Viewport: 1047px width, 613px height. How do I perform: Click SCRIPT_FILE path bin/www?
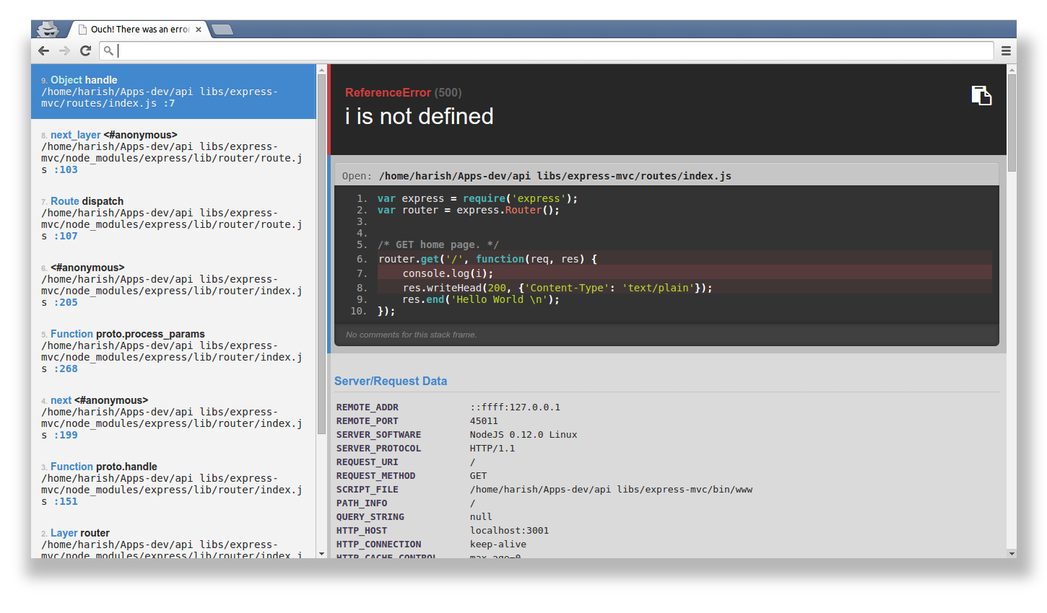point(611,490)
